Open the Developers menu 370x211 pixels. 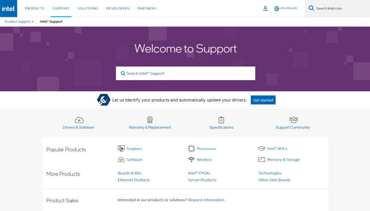[118, 9]
